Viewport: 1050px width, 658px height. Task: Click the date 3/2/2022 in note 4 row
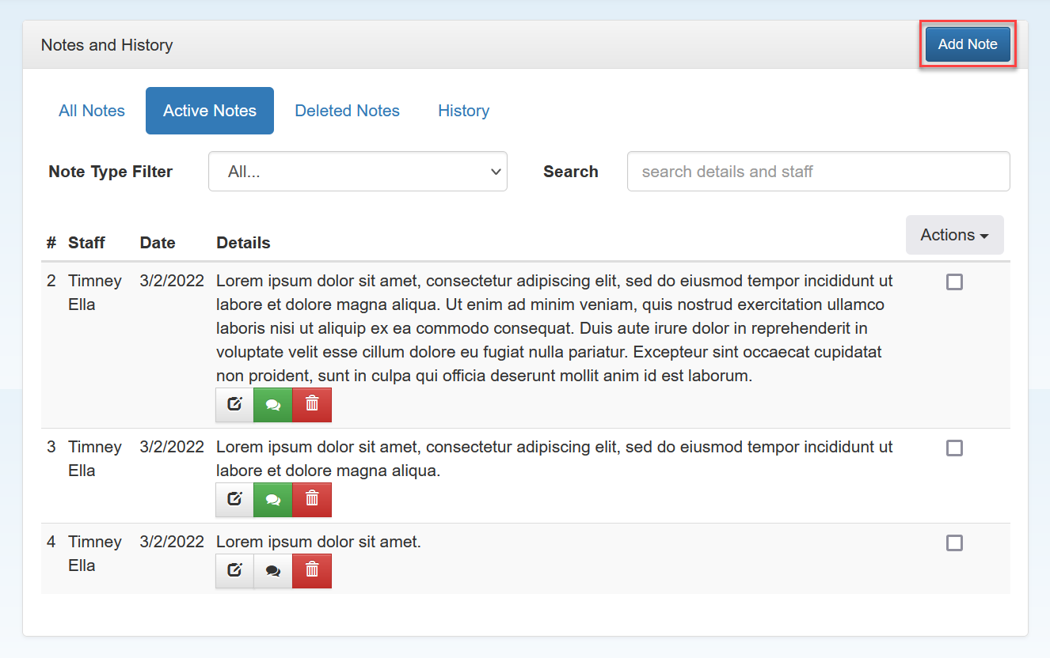(x=172, y=542)
